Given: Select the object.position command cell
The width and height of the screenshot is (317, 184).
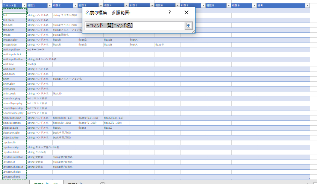Looking at the screenshot, I should [15, 118].
